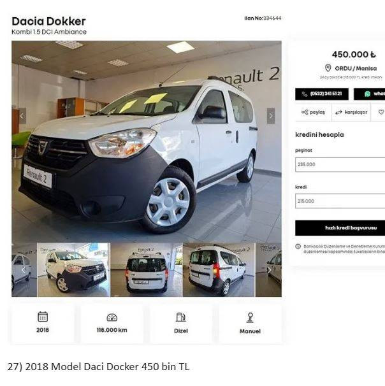Click the Dizel fuel pump icon
This screenshot has width=385, height=386.
pos(181,317)
